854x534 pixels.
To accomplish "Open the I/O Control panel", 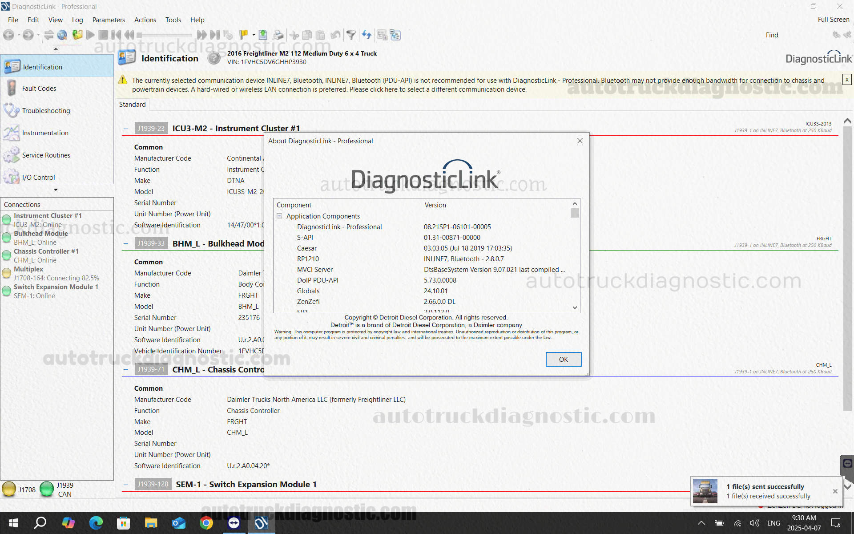I will 39,177.
